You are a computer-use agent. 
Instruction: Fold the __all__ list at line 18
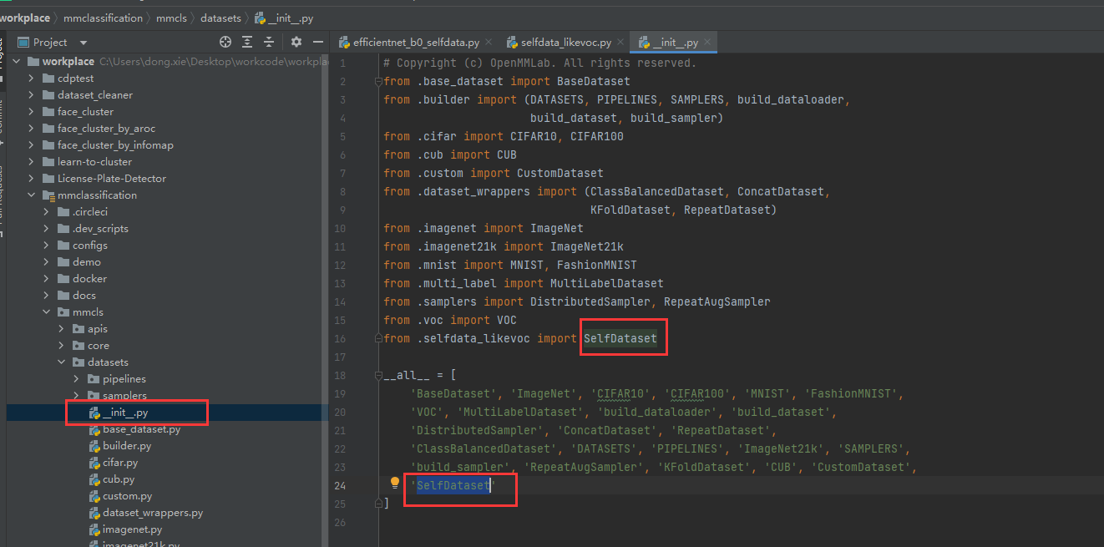pyautogui.click(x=378, y=376)
